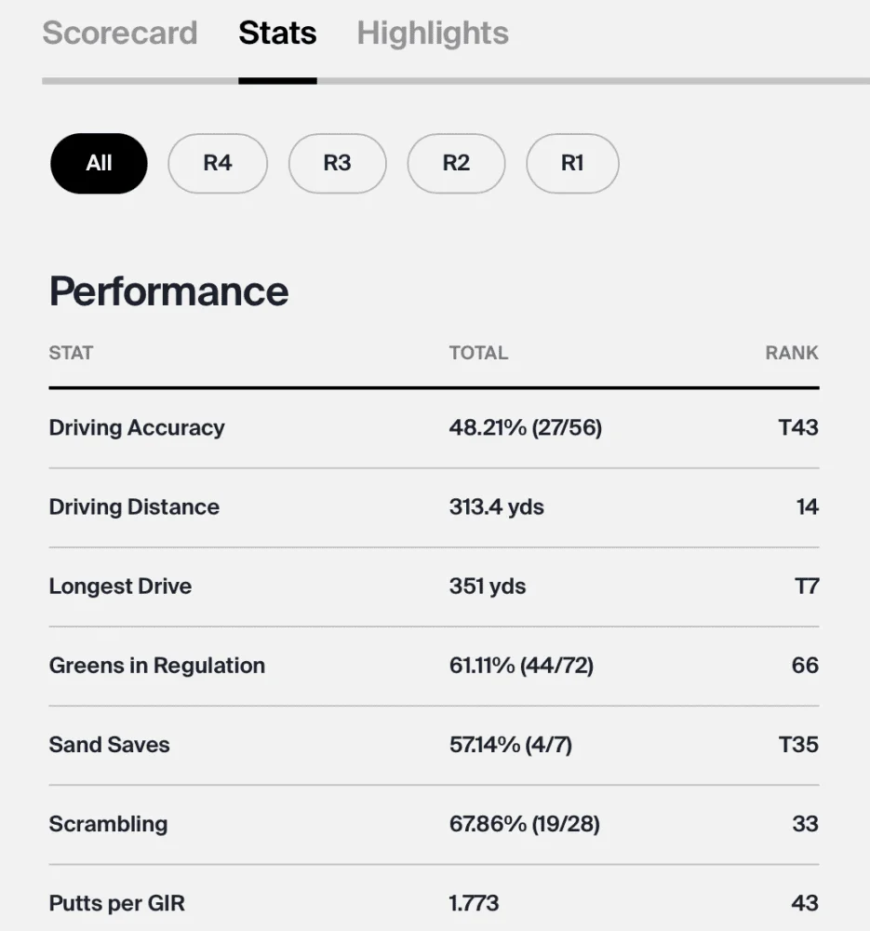Screen dimensions: 870x931
Task: Select the Driving Accuracy row
Action: (x=434, y=428)
